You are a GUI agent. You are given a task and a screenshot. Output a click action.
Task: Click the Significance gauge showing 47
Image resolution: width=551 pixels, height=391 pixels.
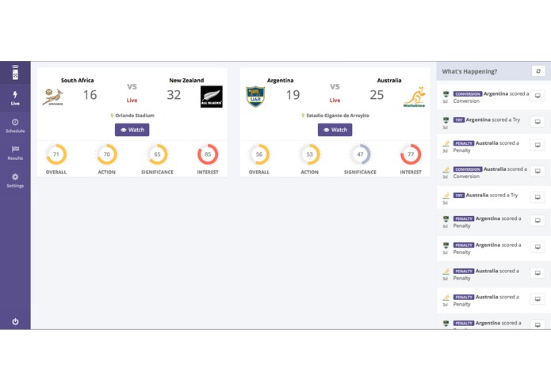(x=360, y=154)
